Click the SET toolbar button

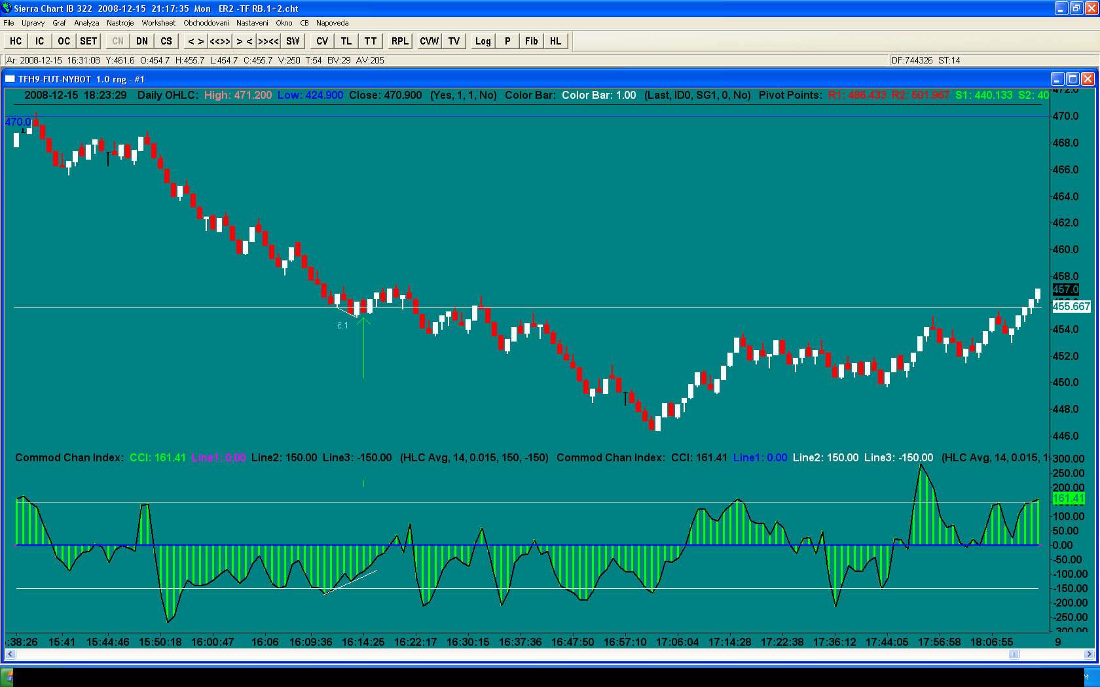pos(88,41)
